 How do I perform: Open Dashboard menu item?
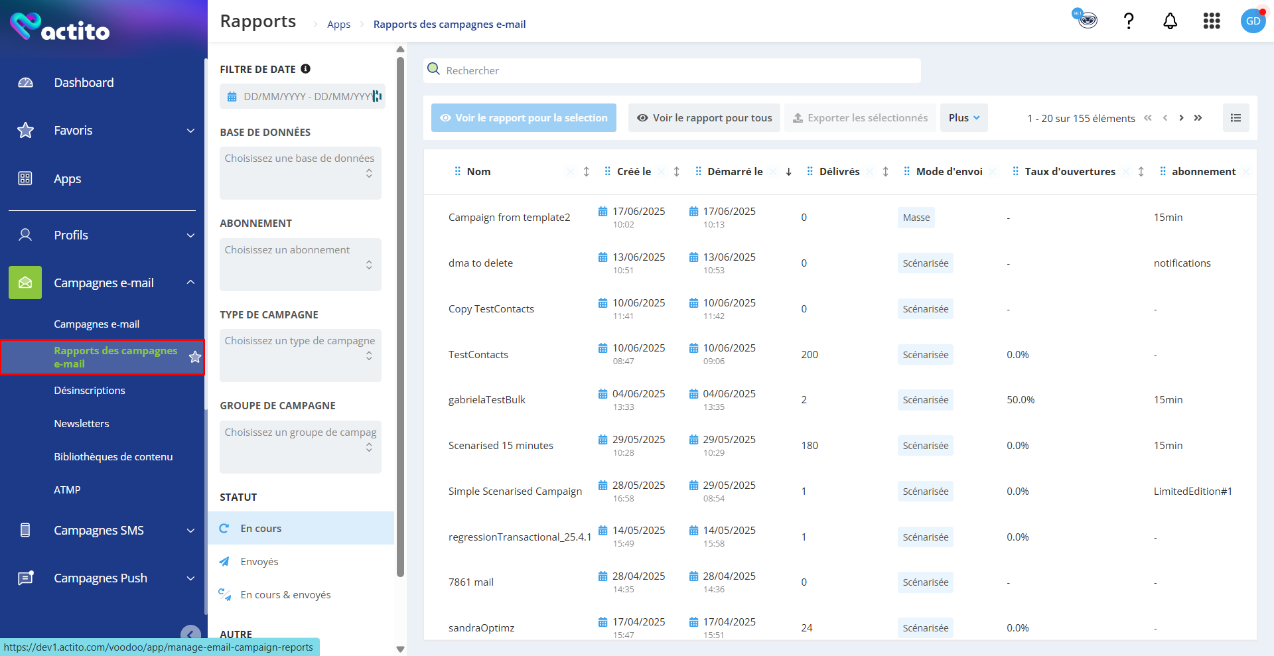(84, 83)
